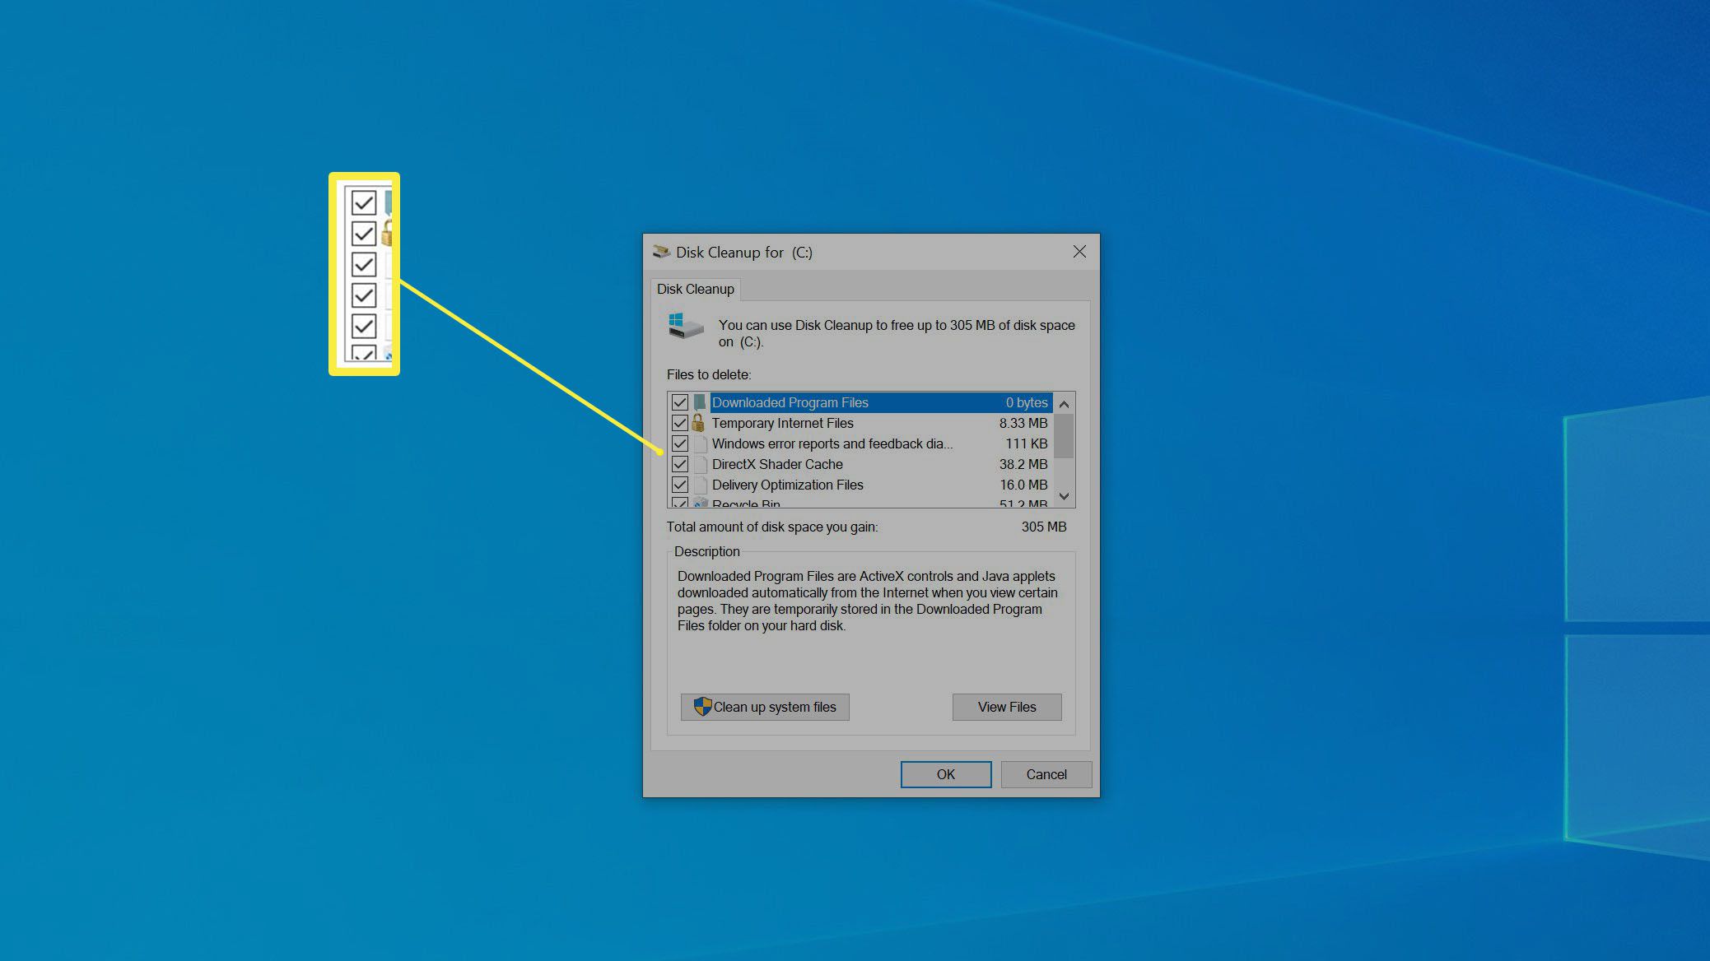Click the Cancel button
Screen dimensions: 1710x961
tap(1046, 774)
